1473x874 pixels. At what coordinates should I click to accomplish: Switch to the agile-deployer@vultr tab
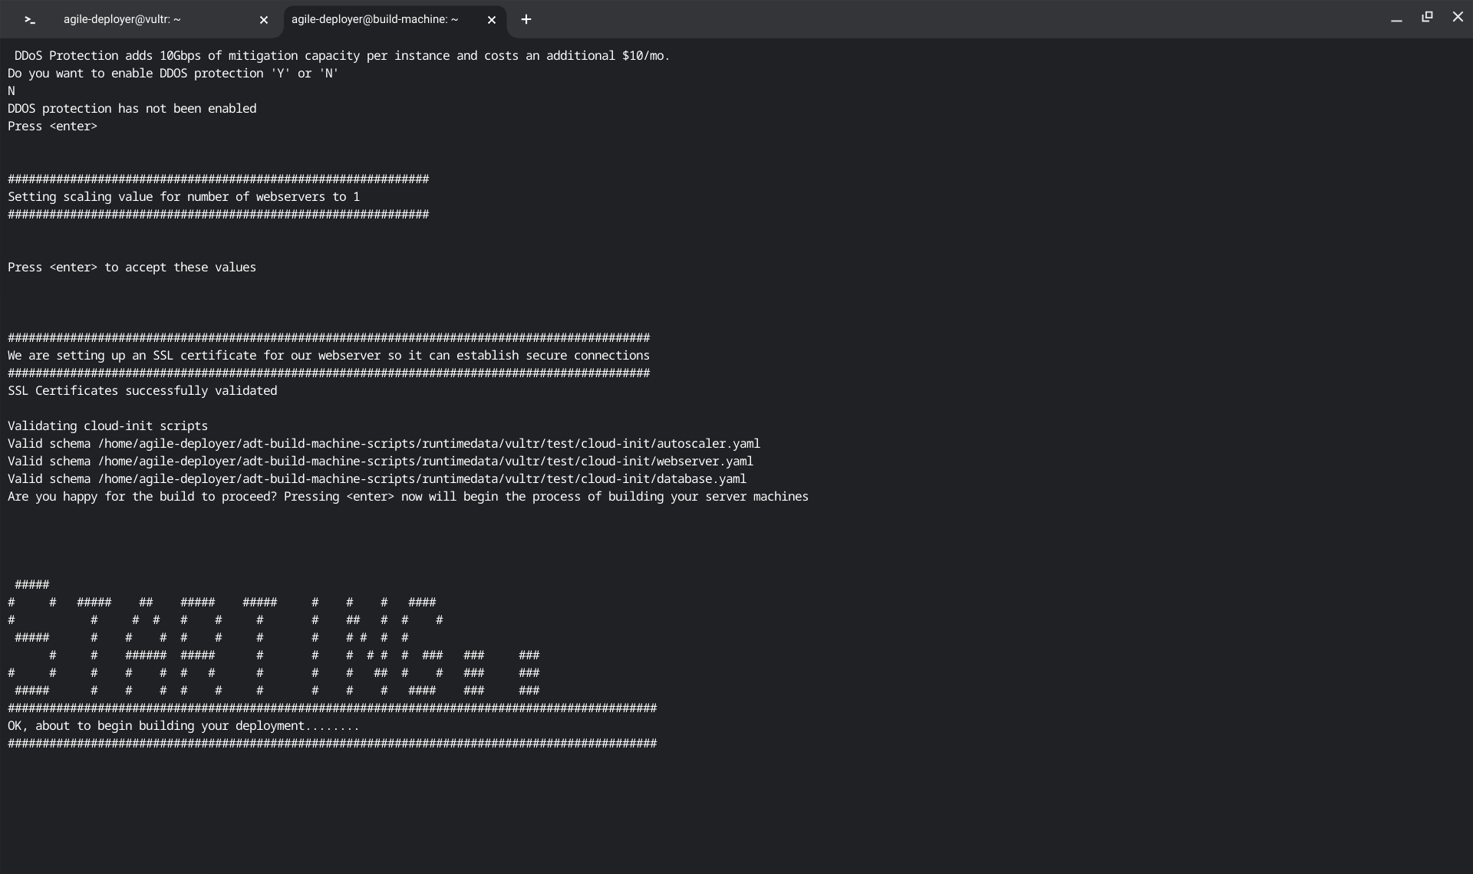tap(122, 20)
